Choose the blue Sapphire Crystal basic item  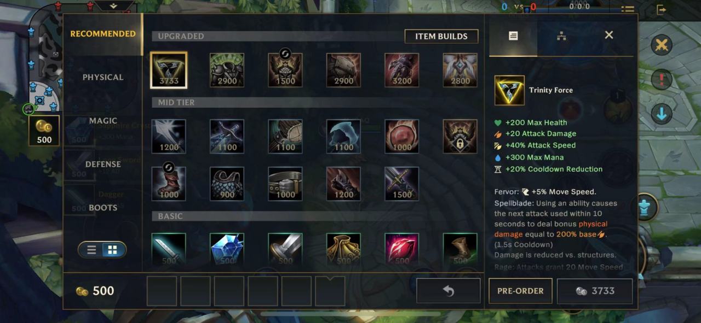click(227, 250)
